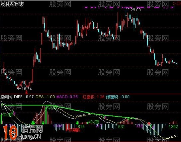Click the red diamond icon beside the square icon
181x142 pixels.
tap(174, 3)
